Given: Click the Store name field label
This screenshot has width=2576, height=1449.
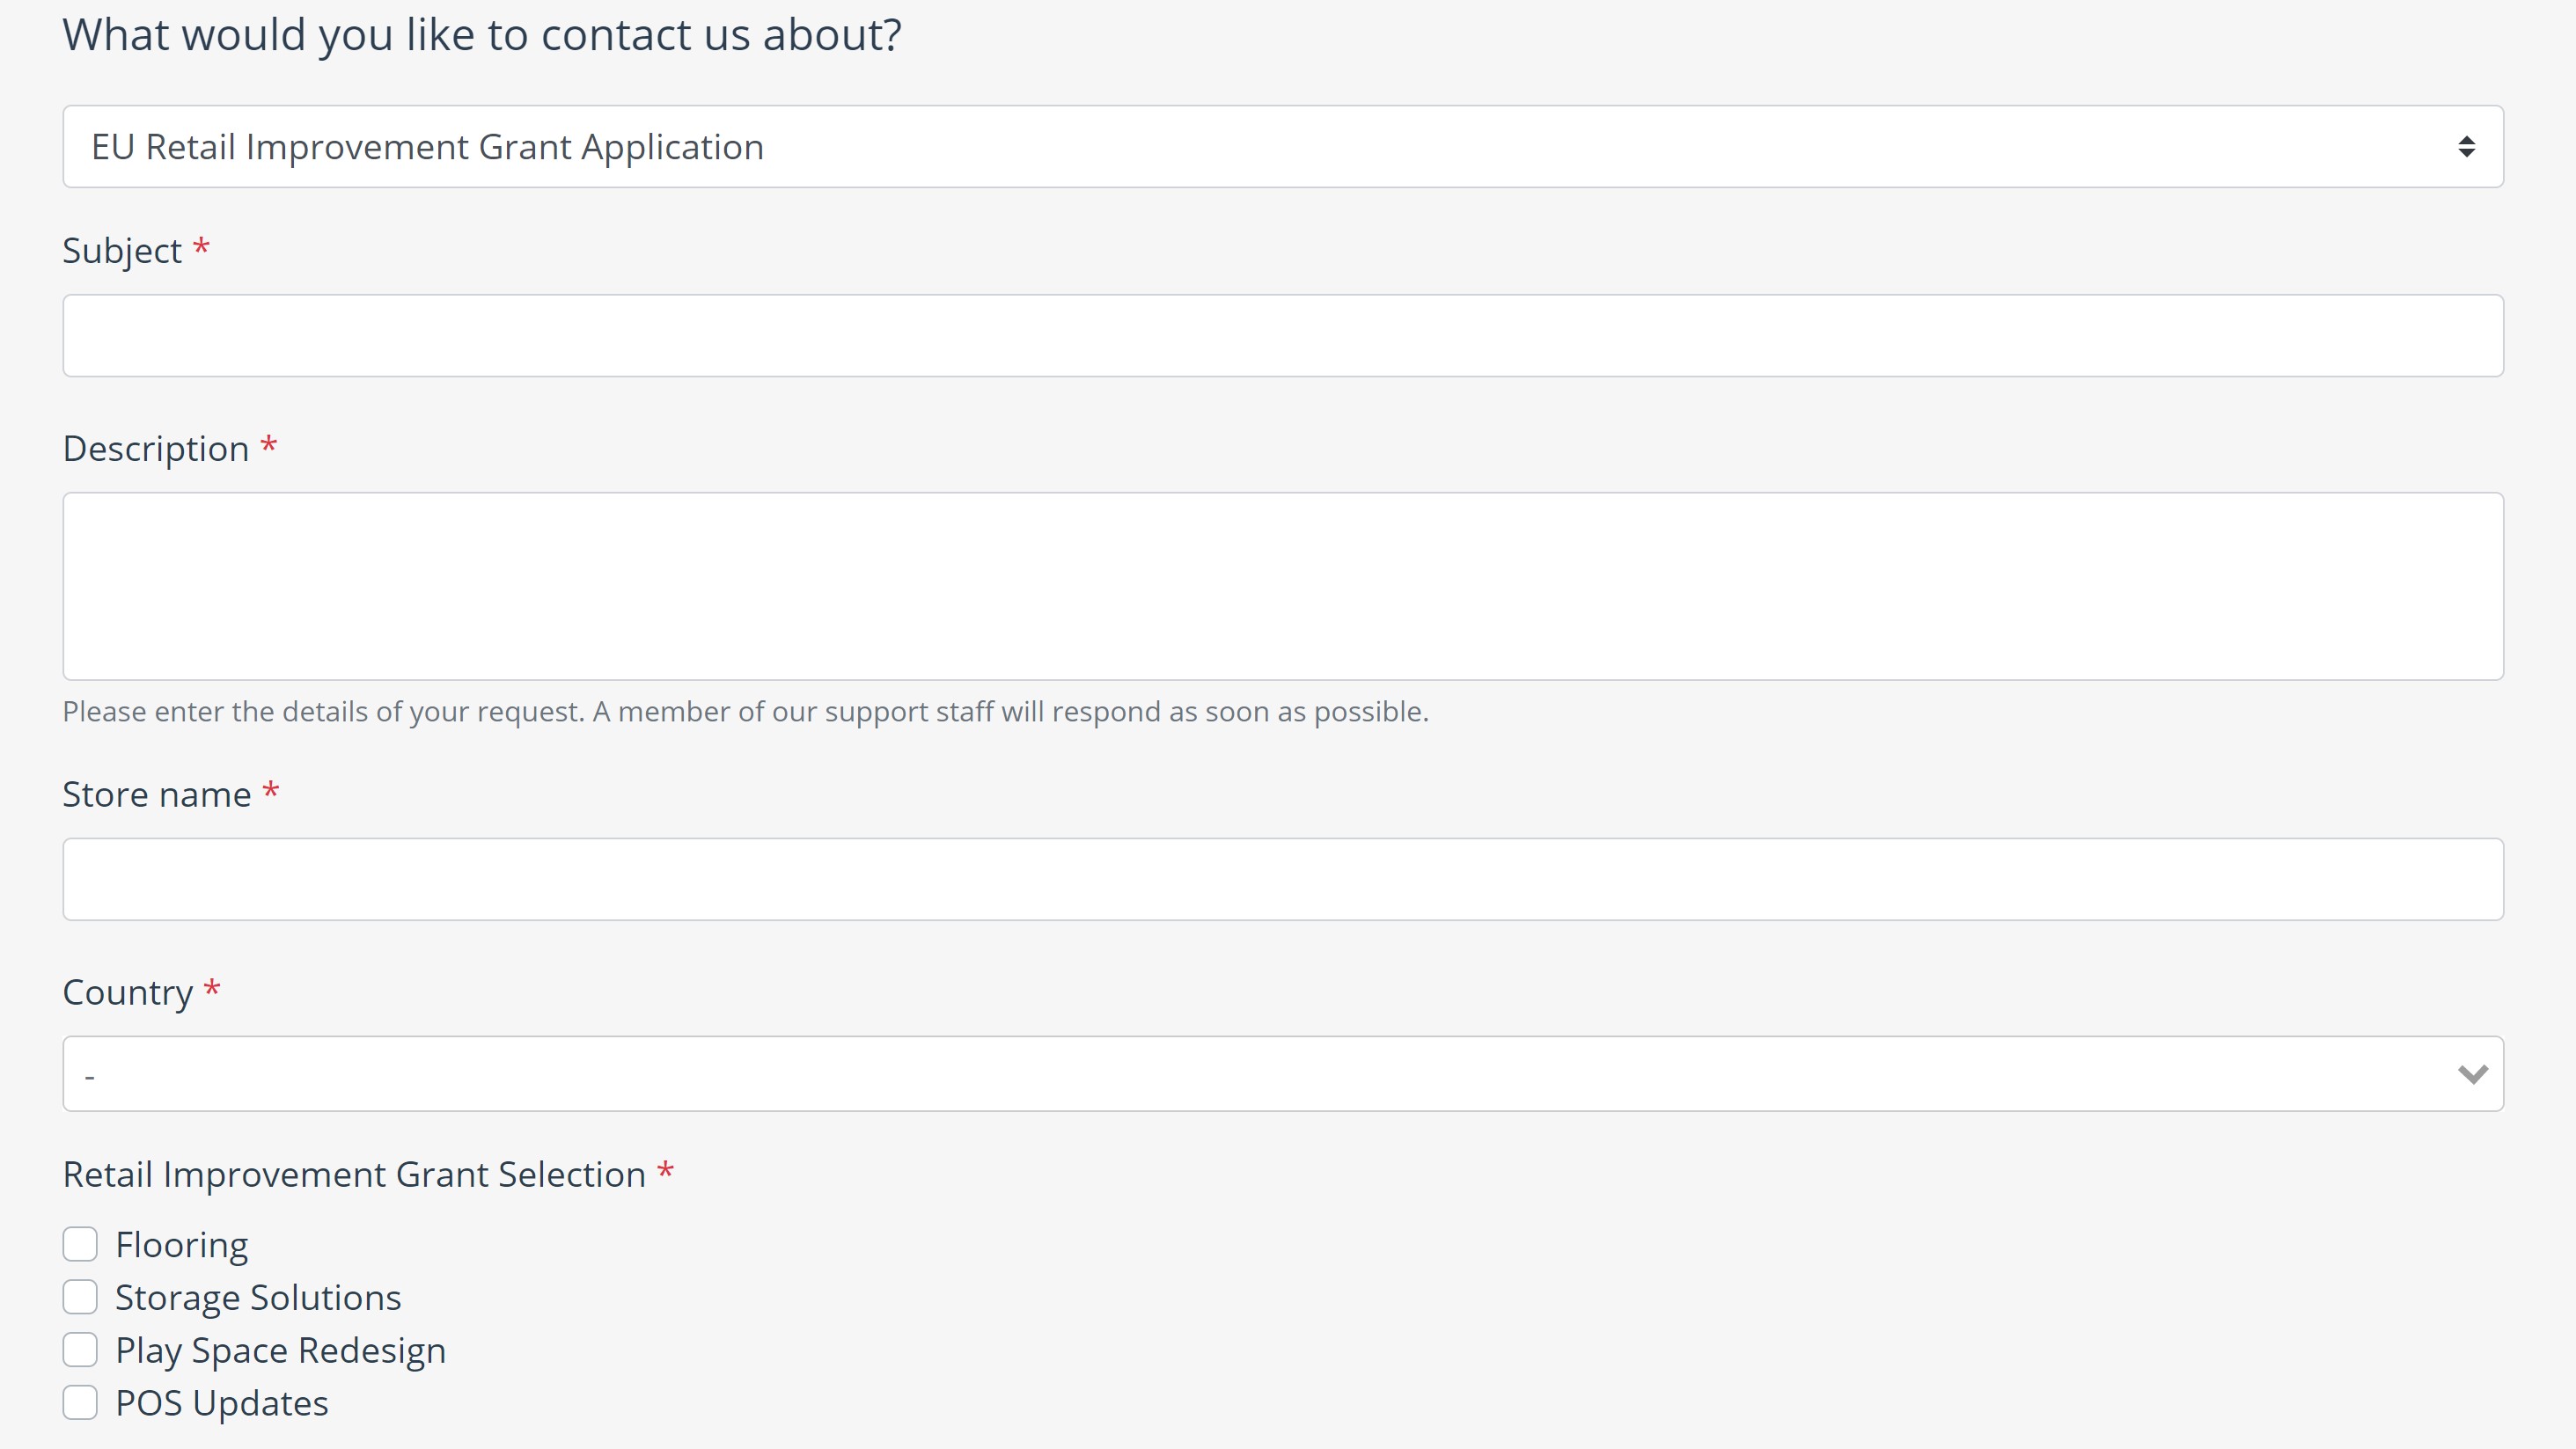Looking at the screenshot, I should (x=157, y=794).
